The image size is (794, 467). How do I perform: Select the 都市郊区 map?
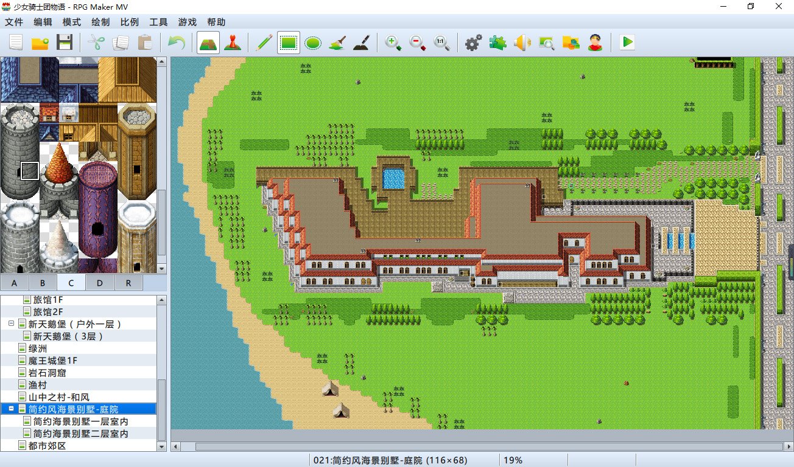(x=47, y=446)
